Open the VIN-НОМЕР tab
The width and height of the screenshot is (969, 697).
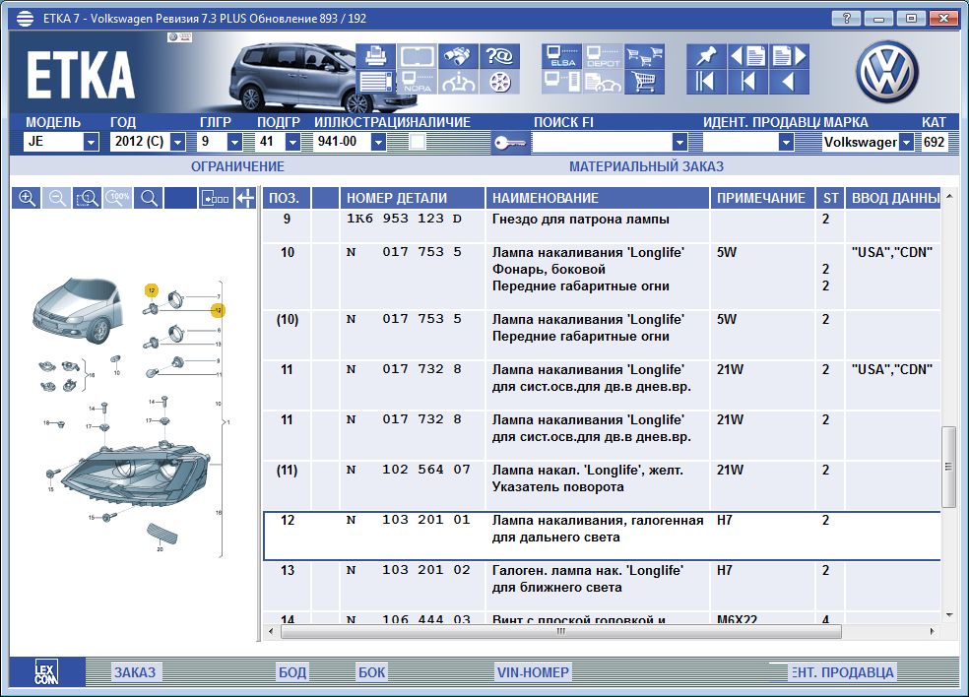tap(533, 672)
